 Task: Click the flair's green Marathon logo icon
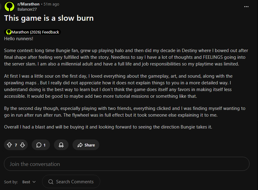[x=9, y=32]
